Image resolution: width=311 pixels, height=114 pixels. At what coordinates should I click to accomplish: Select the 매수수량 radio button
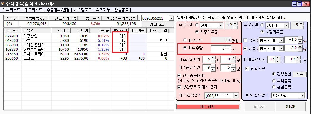pyautogui.click(x=185, y=48)
